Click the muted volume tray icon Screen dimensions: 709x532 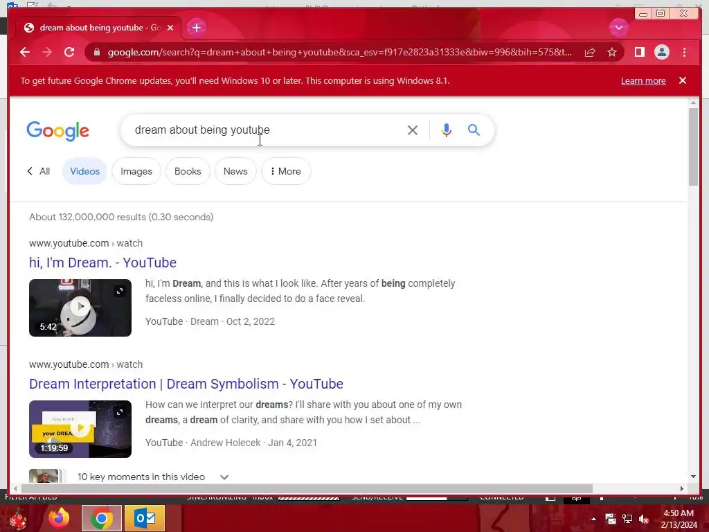click(x=644, y=519)
